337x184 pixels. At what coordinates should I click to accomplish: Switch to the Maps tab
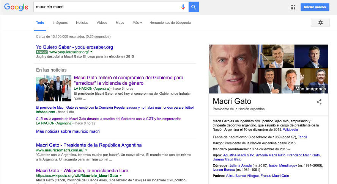point(120,23)
